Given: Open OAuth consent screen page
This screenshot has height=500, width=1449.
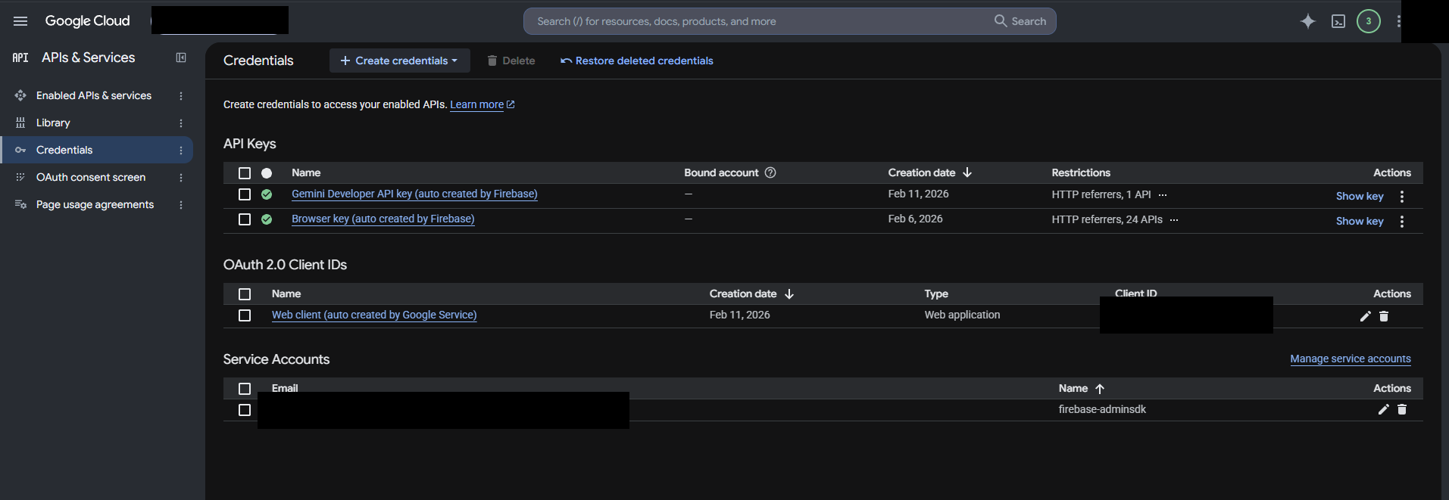Looking at the screenshot, I should [x=91, y=177].
